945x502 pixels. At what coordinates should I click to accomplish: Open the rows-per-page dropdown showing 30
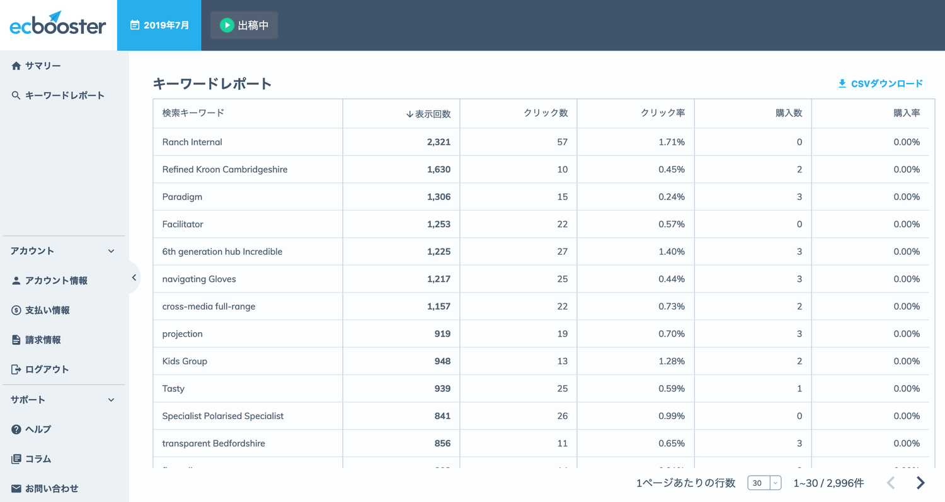click(764, 482)
